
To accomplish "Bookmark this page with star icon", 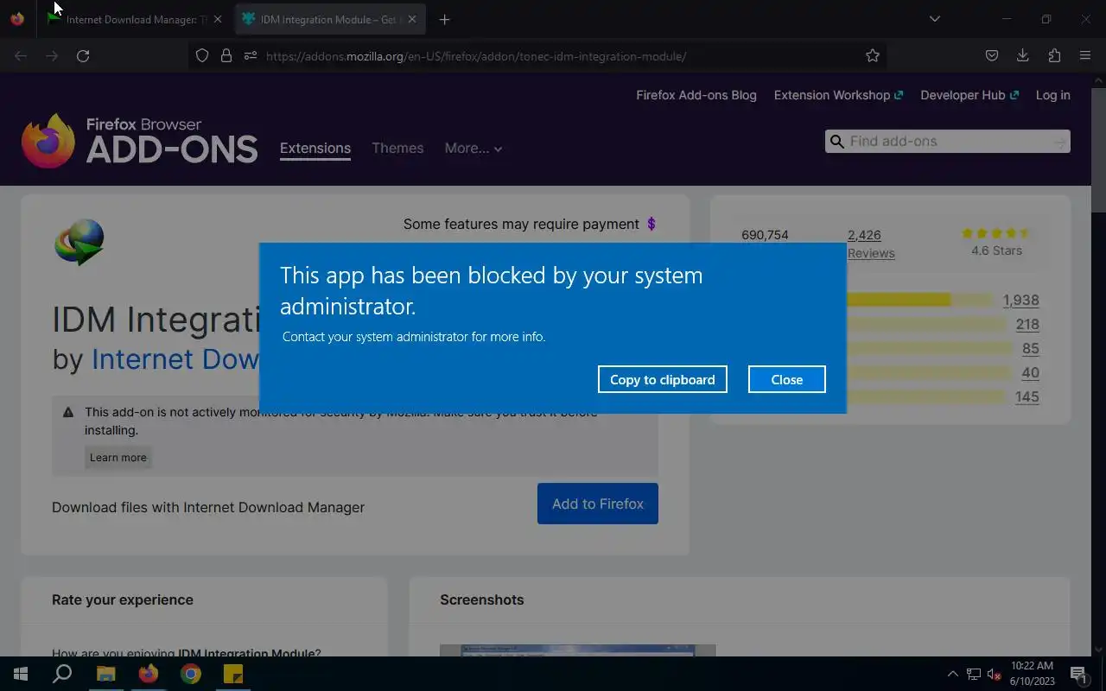I will click(873, 55).
